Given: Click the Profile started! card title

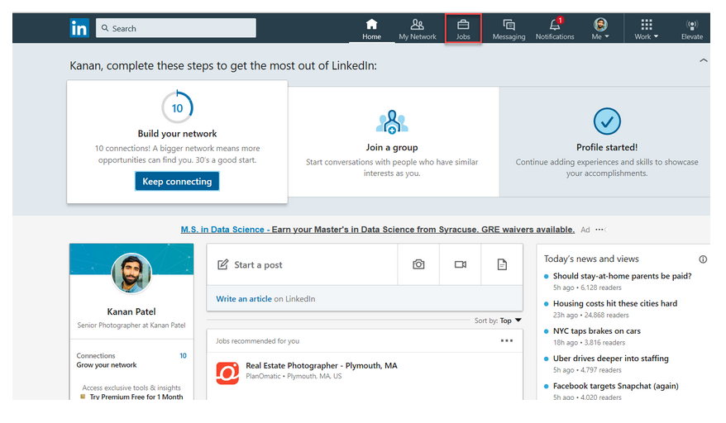Looking at the screenshot, I should 607,147.
